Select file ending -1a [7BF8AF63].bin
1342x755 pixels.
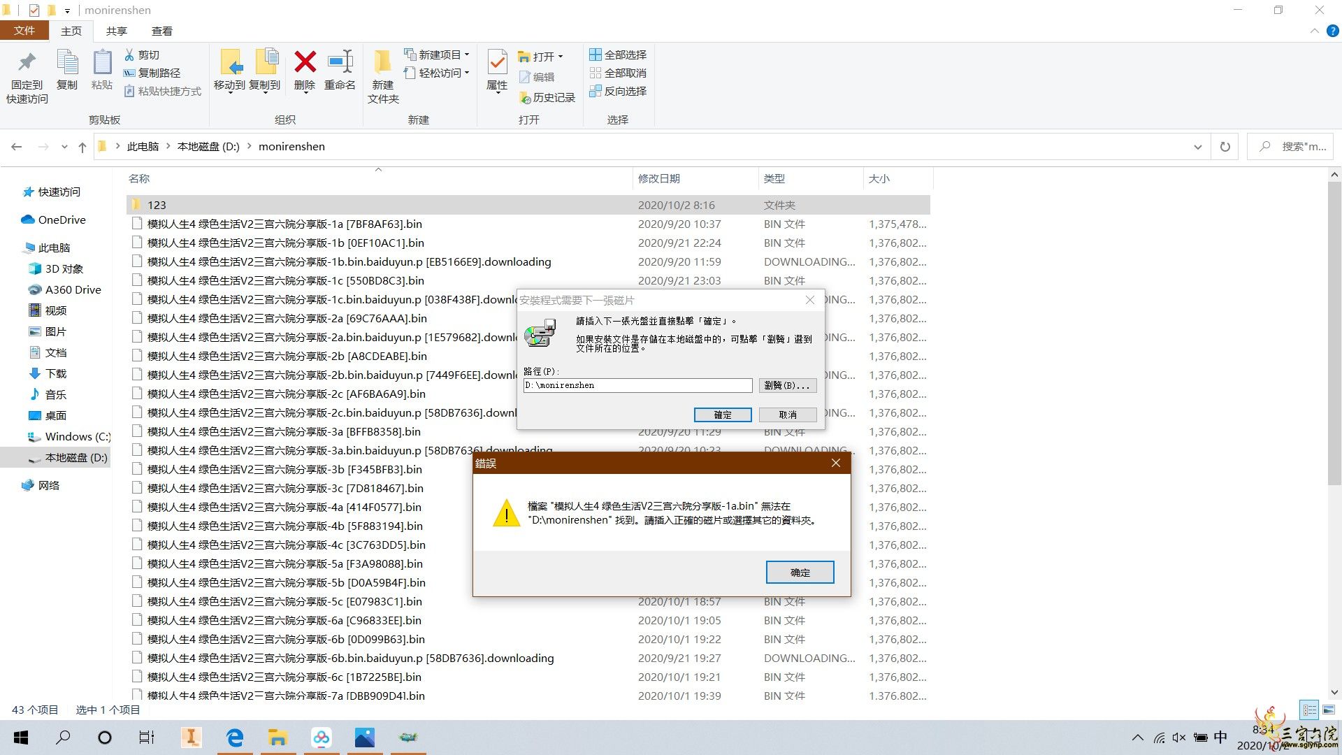[528, 224]
